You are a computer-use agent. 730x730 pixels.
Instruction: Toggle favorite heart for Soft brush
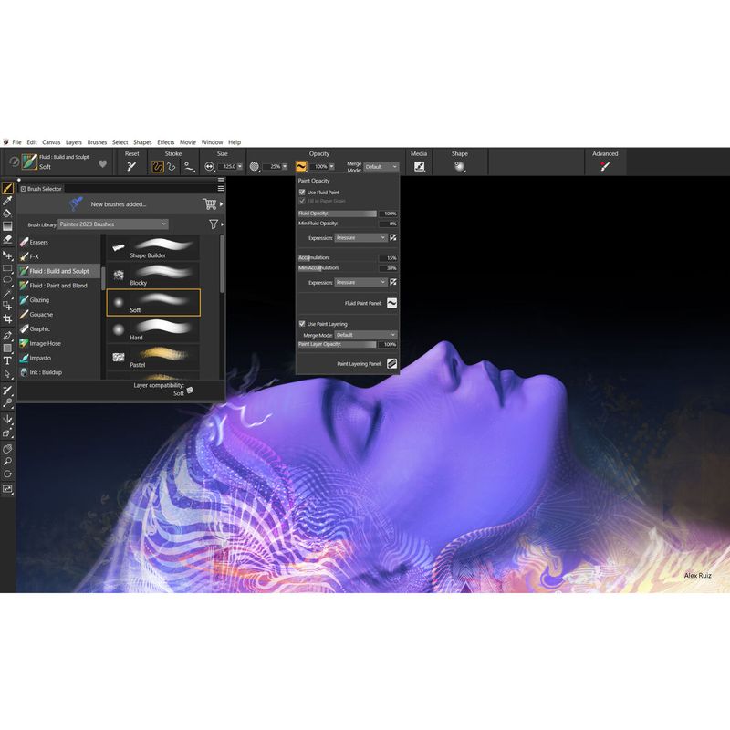pos(103,164)
